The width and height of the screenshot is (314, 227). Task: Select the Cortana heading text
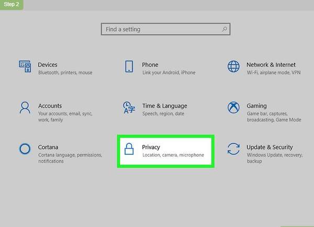click(x=48, y=147)
